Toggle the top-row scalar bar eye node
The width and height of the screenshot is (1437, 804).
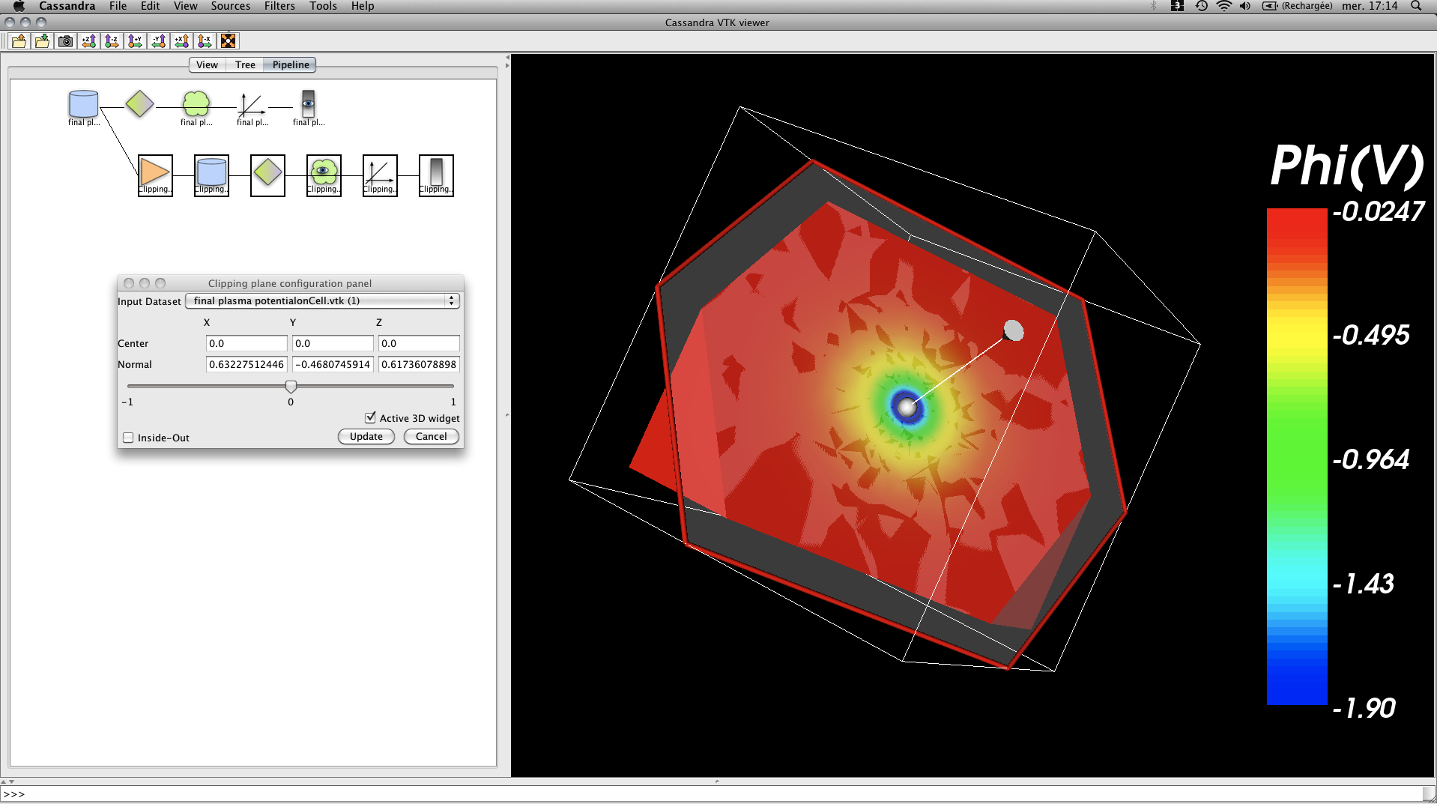point(308,104)
